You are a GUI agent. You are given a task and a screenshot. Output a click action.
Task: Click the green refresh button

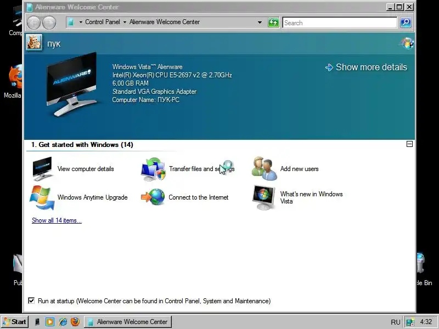coord(273,22)
